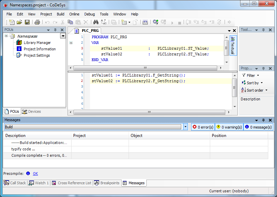Click the Open Project folder icon

pyautogui.click(x=19, y=22)
